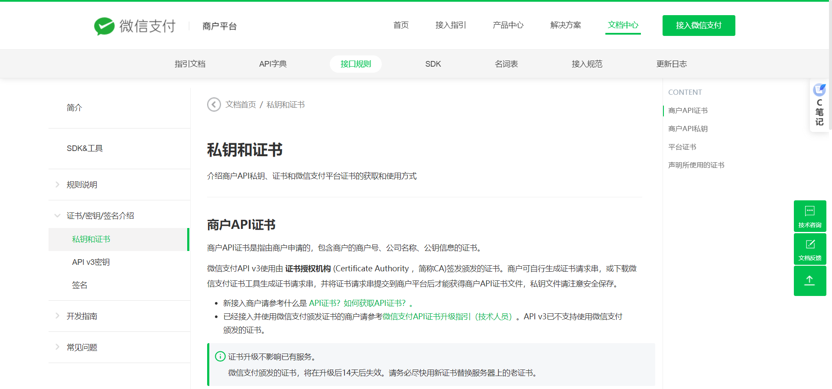This screenshot has height=389, width=832.
Task: Jump to 平台证书 in CONTENT list
Action: (682, 147)
